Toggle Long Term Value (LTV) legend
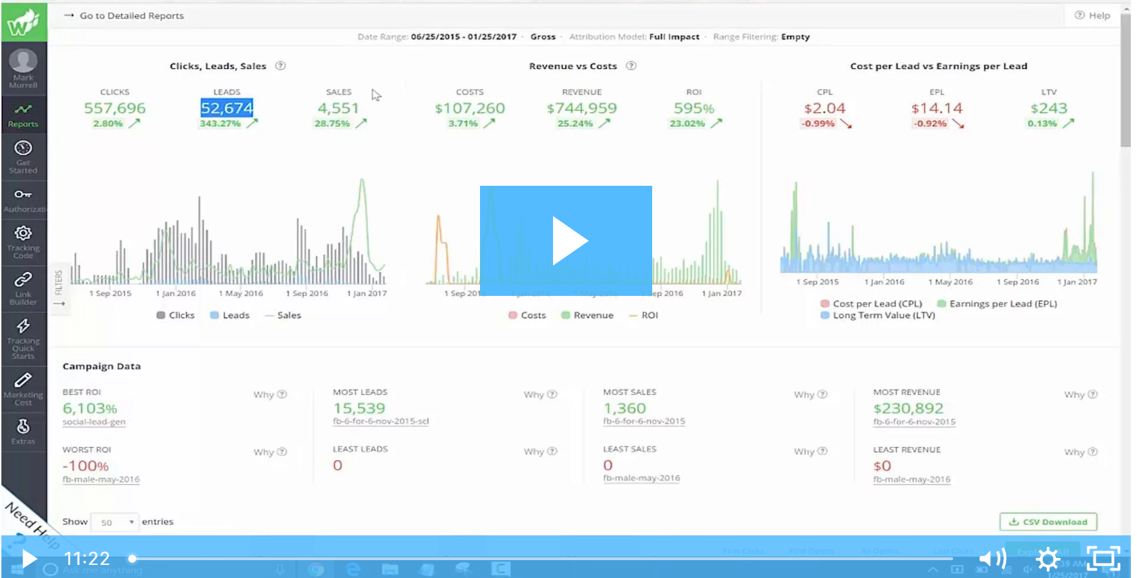 click(878, 315)
